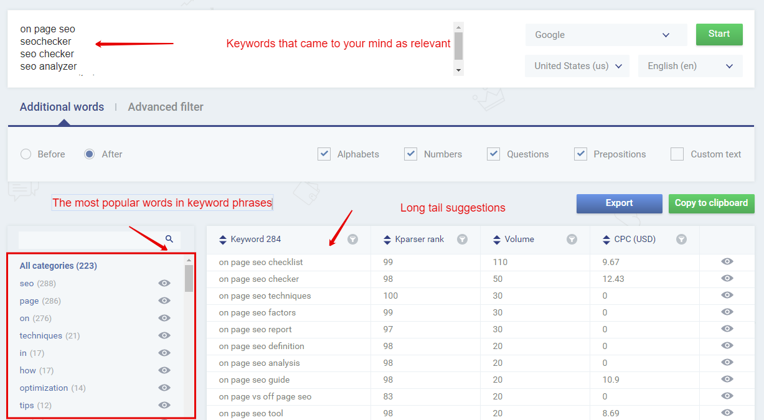Click eye icon for 'on page seo checklist'
Viewport: 764px width, 420px height.
(x=727, y=262)
